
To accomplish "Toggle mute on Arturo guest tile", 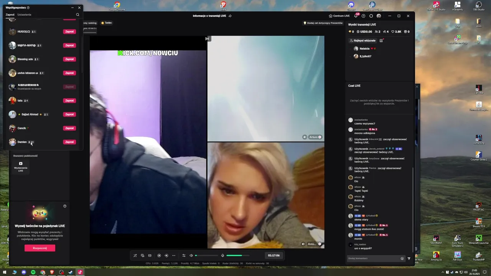I will click(x=305, y=137).
